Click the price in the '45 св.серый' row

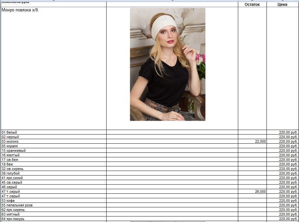[288, 182]
